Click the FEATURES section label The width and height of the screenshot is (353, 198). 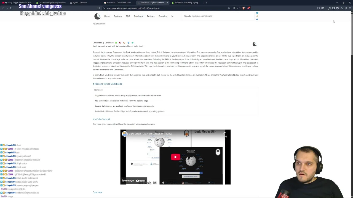pos(98,90)
